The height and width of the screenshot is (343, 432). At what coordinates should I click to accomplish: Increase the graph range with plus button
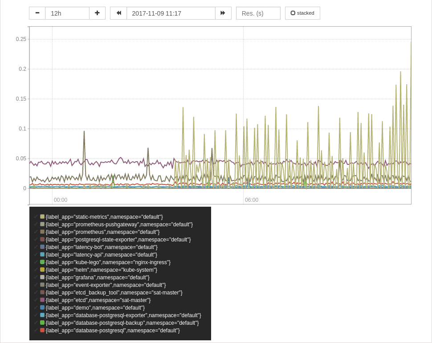coord(97,13)
